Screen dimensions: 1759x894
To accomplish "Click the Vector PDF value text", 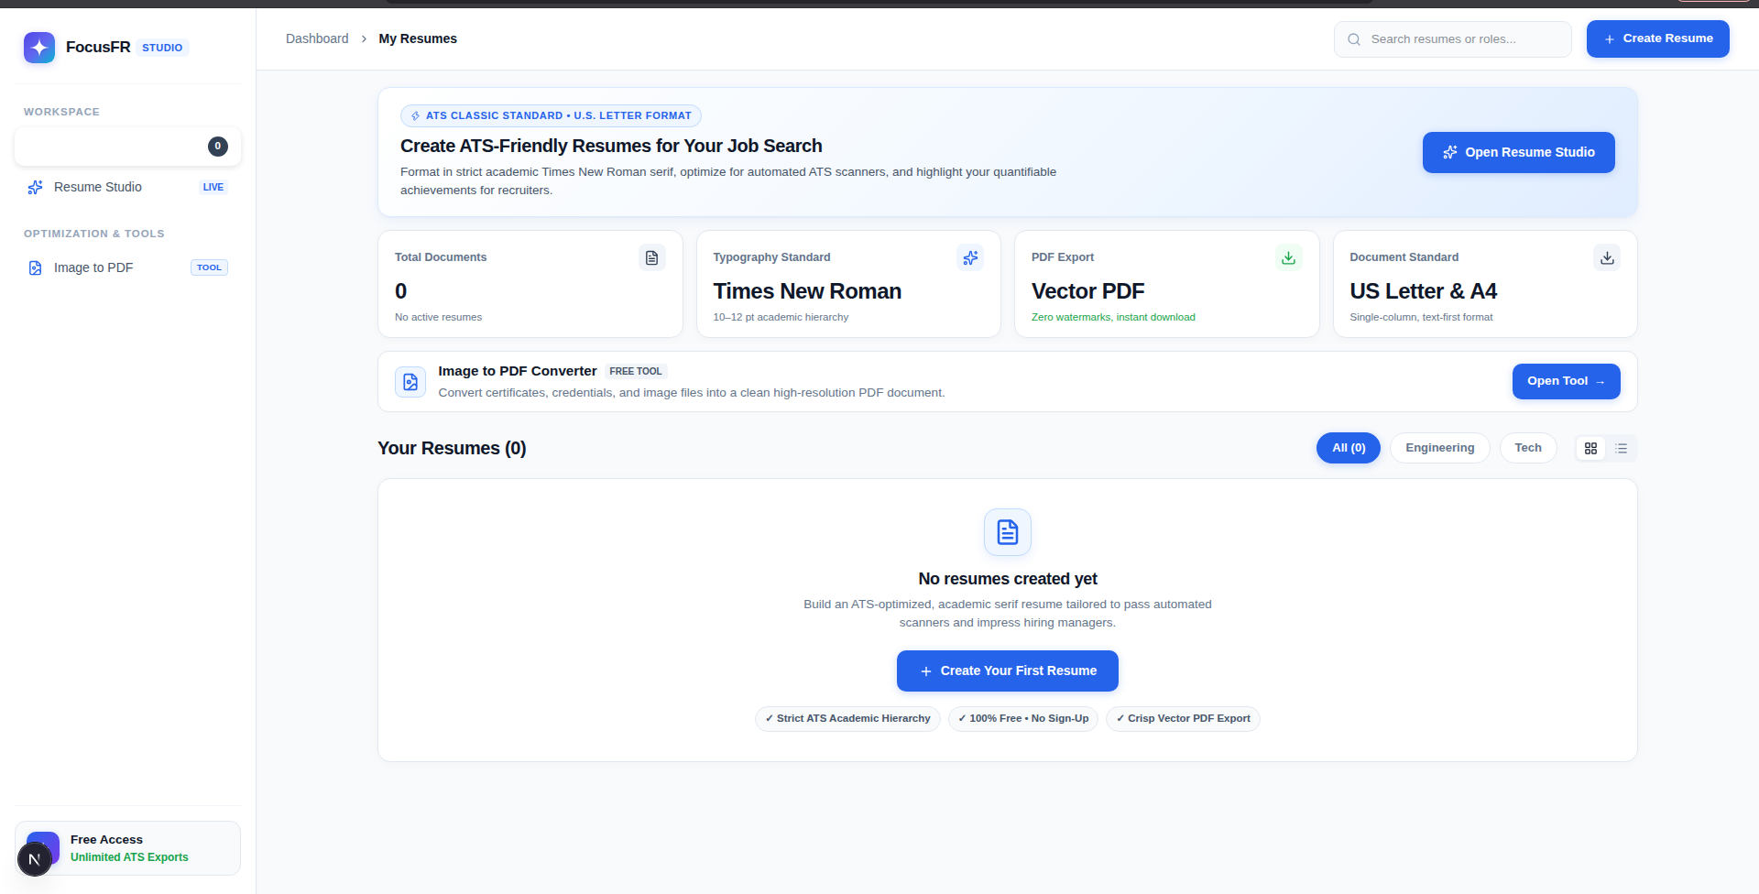I will tap(1087, 291).
